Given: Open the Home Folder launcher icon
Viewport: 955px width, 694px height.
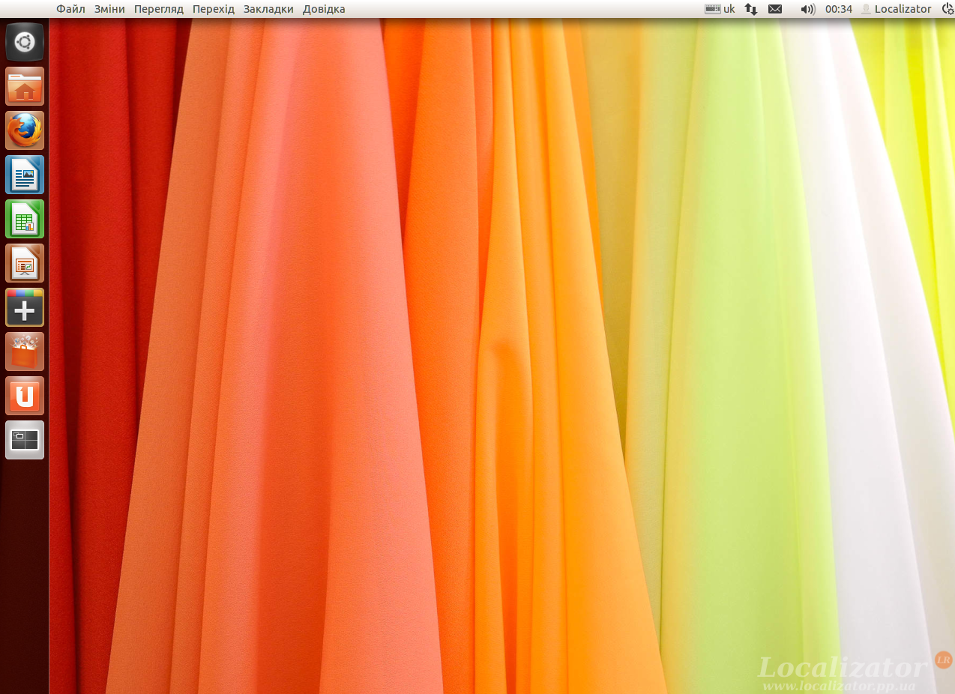Looking at the screenshot, I should pos(25,86).
